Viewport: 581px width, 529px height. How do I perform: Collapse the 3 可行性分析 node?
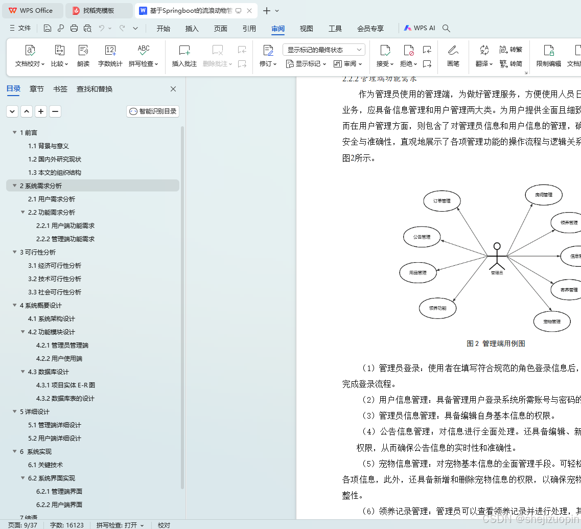point(15,252)
